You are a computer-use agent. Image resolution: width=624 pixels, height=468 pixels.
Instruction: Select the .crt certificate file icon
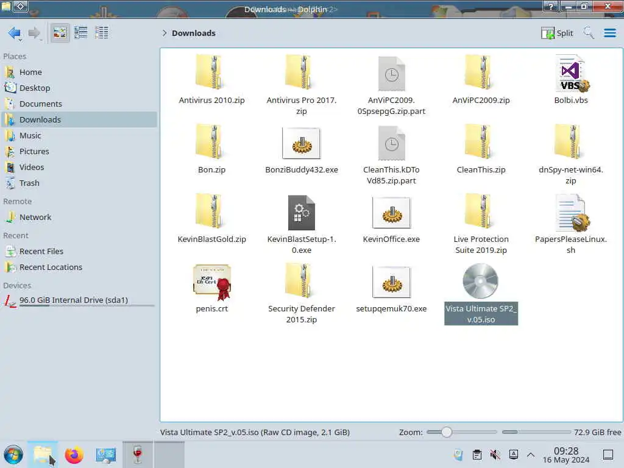tap(212, 282)
